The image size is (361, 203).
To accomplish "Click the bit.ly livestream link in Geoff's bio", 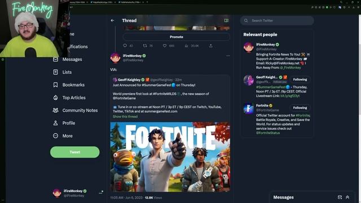I will point(290,96).
